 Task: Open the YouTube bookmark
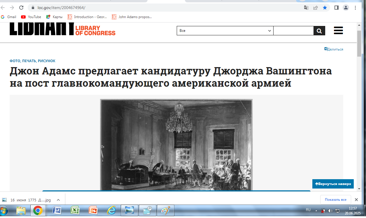coord(31,17)
